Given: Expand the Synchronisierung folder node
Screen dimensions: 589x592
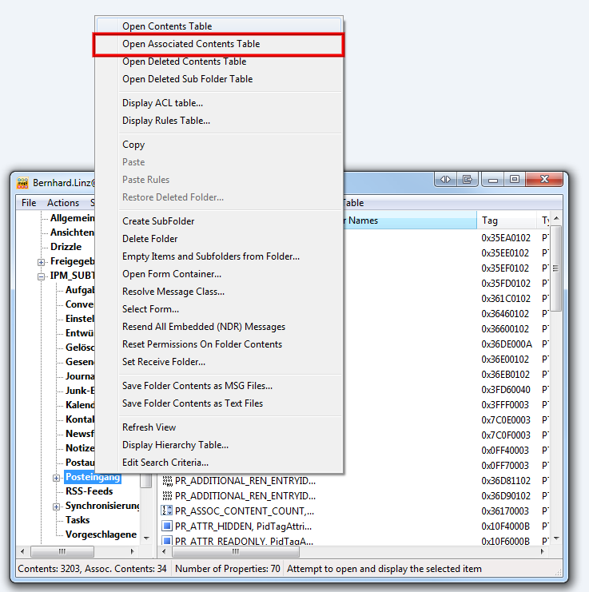Looking at the screenshot, I should 56,507.
